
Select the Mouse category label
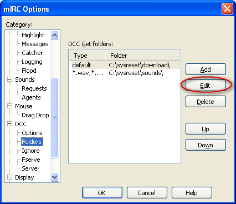24,106
